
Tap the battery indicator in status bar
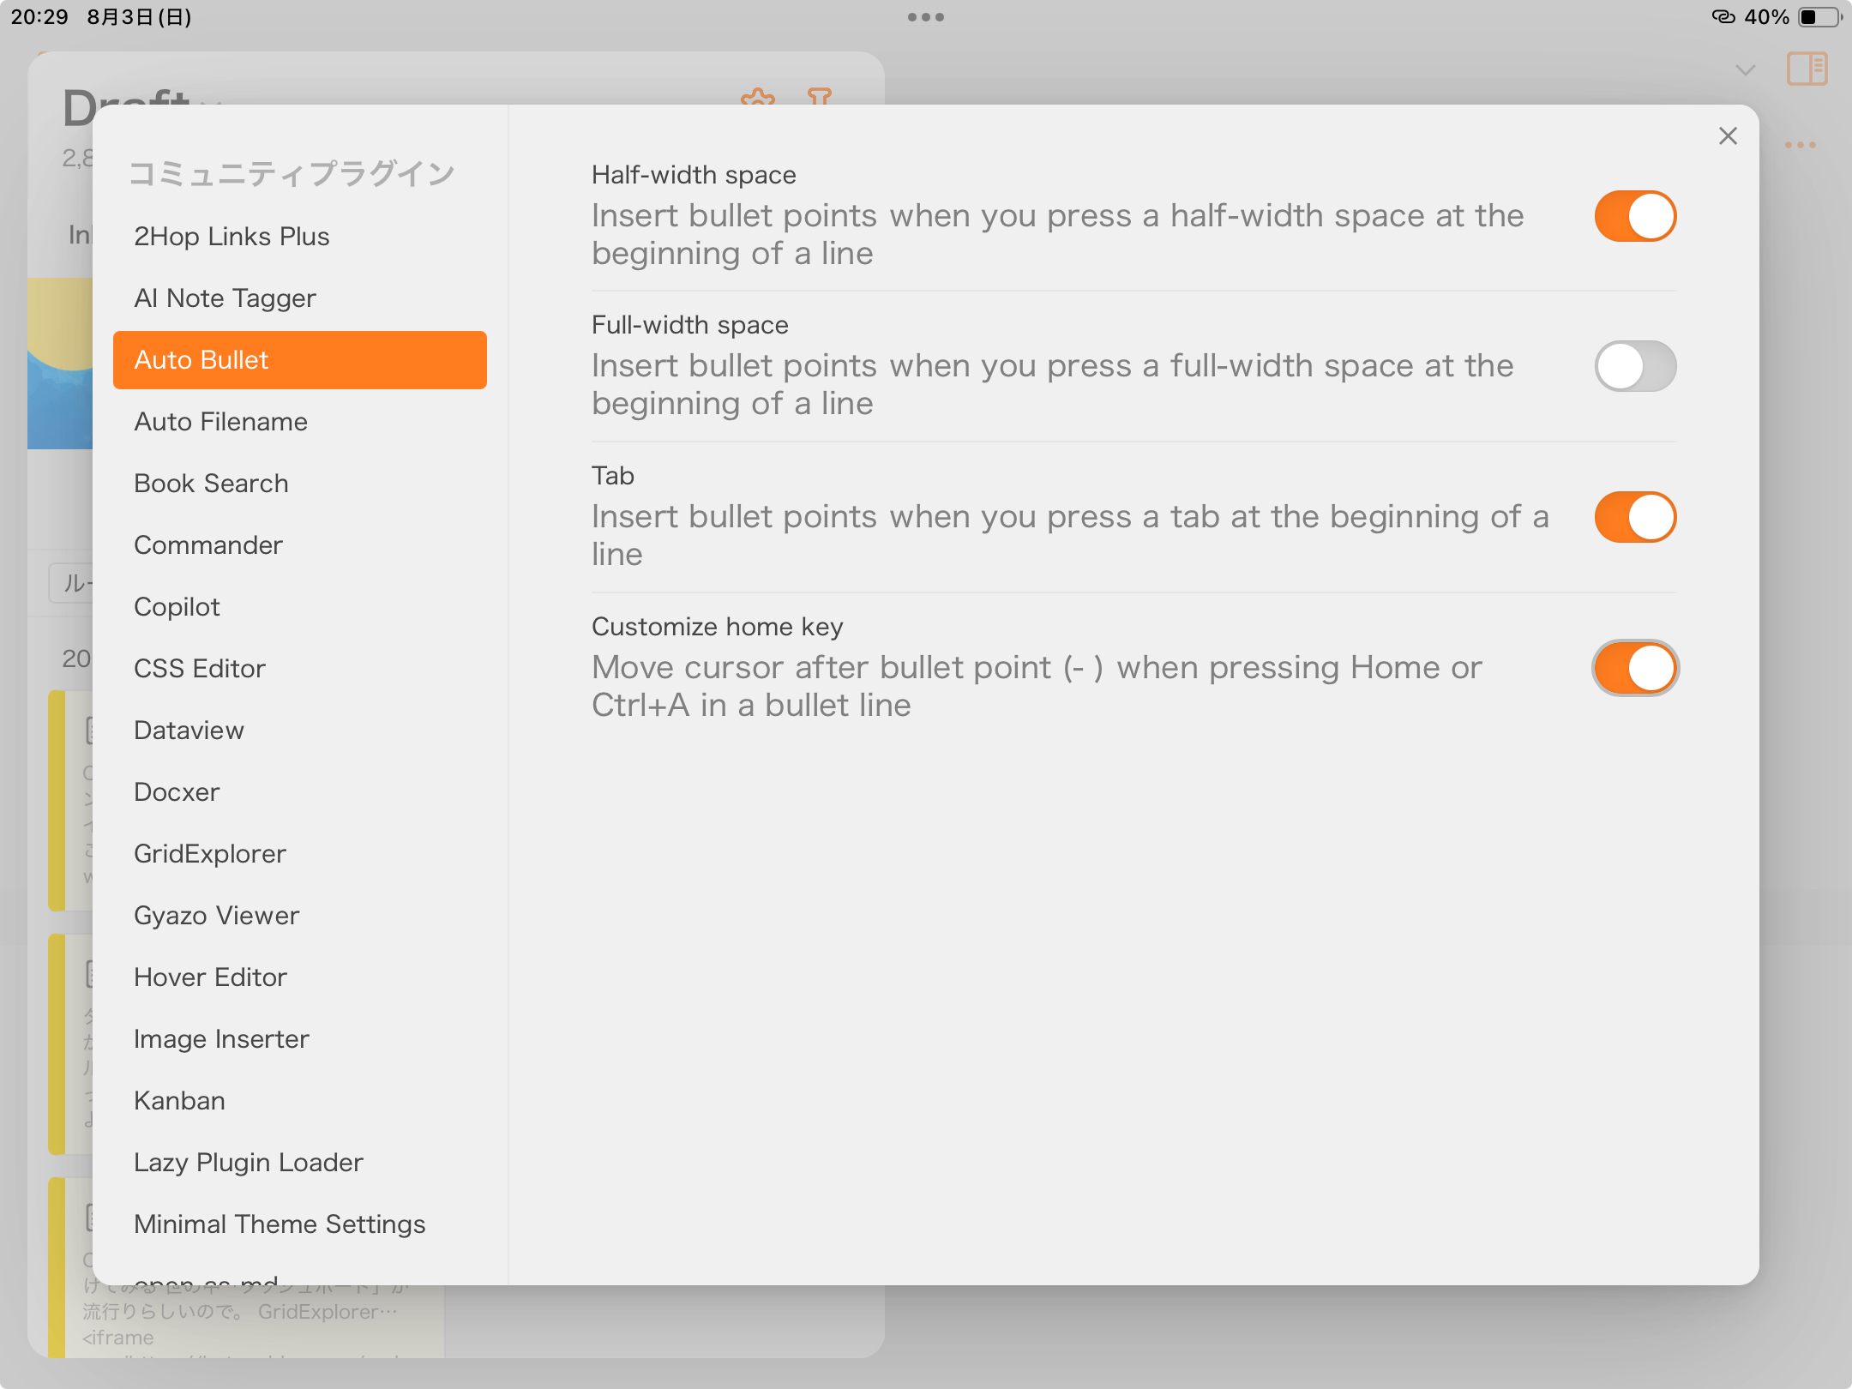click(x=1818, y=17)
